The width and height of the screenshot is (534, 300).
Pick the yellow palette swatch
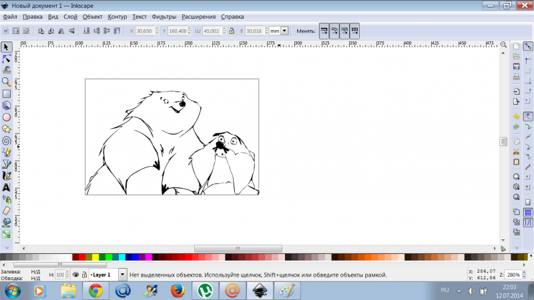[x=95, y=257]
